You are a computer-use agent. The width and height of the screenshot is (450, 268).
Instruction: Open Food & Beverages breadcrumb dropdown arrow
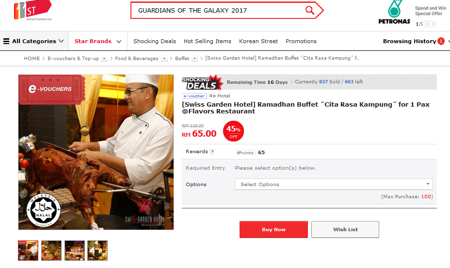tap(164, 59)
